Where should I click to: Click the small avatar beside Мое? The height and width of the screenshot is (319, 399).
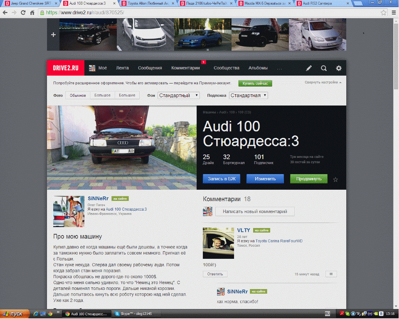pos(92,68)
